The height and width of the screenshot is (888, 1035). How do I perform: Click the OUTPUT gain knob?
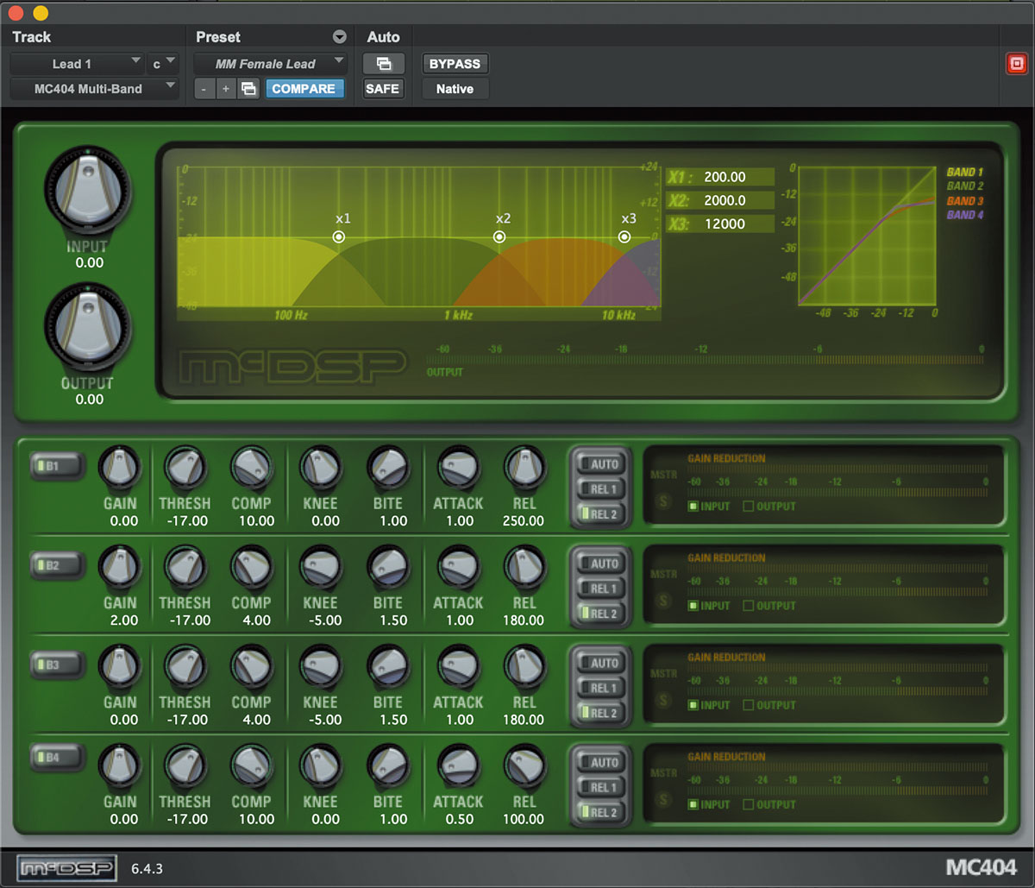(x=87, y=325)
